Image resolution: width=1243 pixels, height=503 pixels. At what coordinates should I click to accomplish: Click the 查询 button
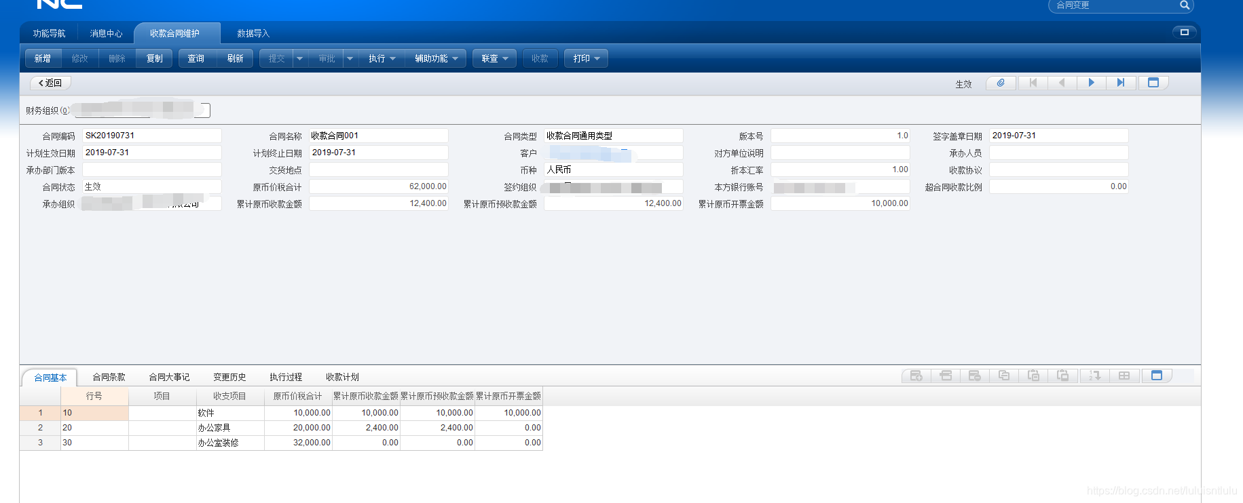(x=196, y=58)
